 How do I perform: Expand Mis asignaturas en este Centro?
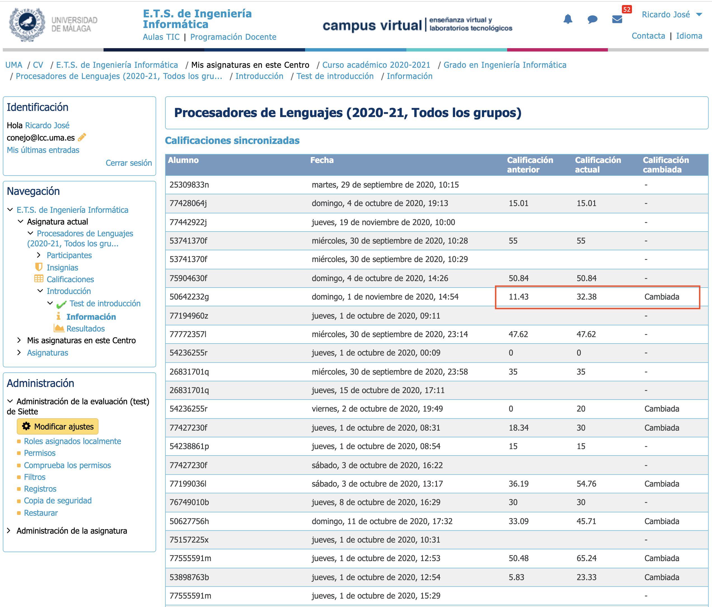point(19,340)
